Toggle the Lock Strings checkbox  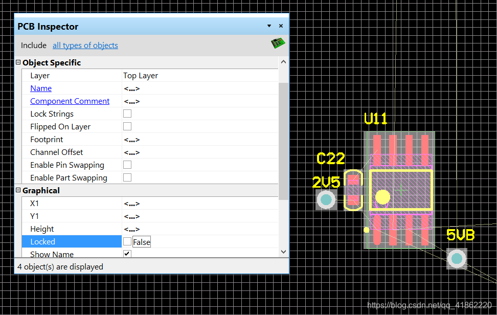click(127, 114)
